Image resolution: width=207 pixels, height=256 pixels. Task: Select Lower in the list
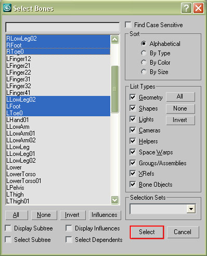point(58,167)
